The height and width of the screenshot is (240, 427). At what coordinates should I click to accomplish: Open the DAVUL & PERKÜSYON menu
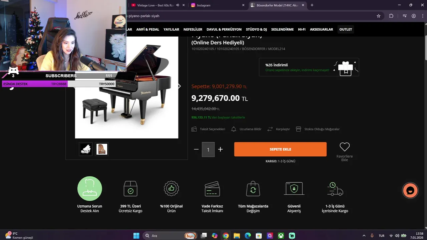tap(224, 29)
